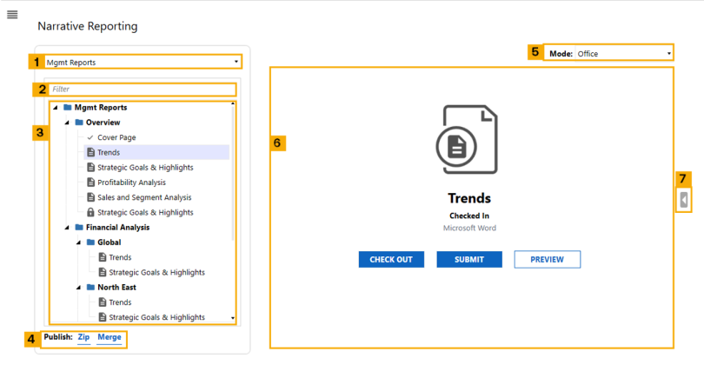This screenshot has height=365, width=704.
Task: Click the Cover Page checkmark icon
Action: 90,138
